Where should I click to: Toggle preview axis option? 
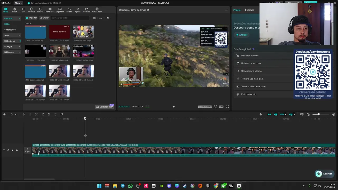pos(291,114)
